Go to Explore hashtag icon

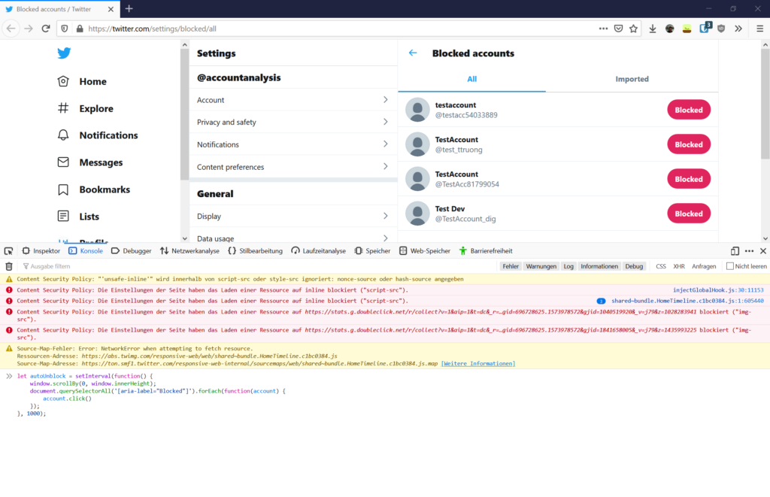tap(63, 108)
